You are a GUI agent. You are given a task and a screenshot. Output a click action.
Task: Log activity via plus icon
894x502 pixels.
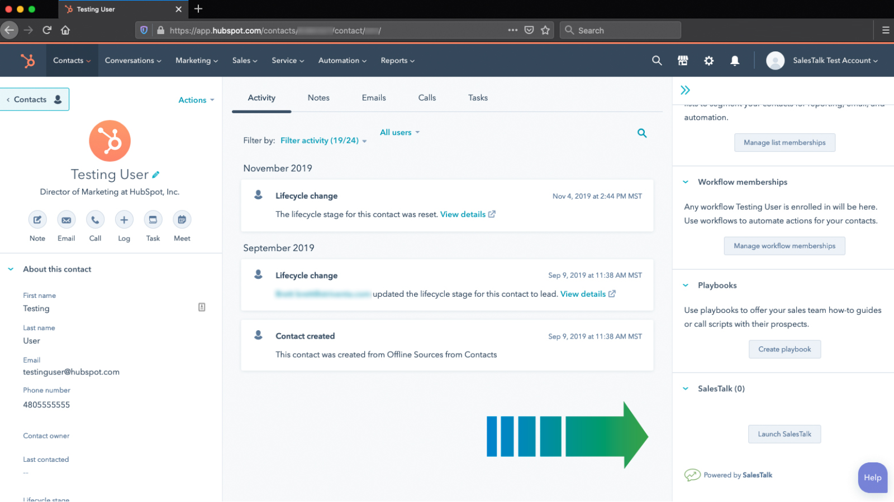coord(124,220)
